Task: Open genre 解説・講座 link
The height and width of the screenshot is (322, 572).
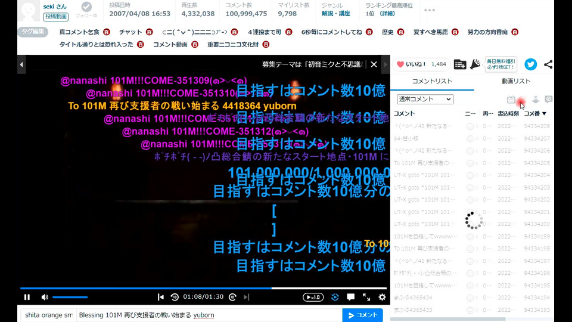Action: [335, 14]
